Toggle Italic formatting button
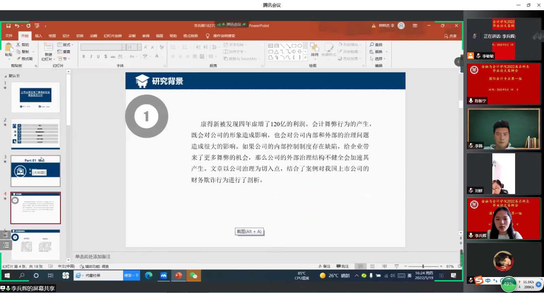The image size is (544, 293). (91, 56)
